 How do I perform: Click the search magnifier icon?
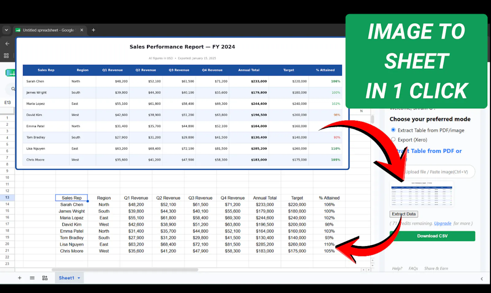[x=13, y=89]
